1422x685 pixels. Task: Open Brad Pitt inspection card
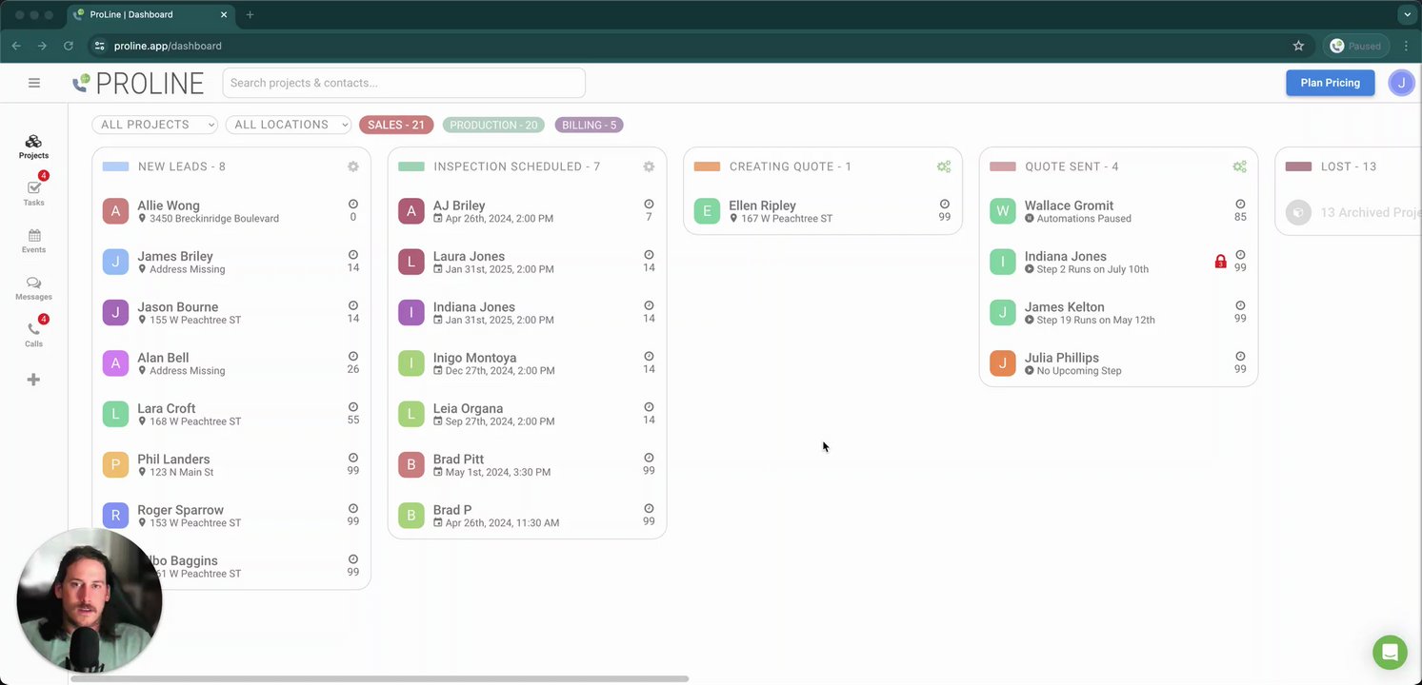[x=527, y=465]
